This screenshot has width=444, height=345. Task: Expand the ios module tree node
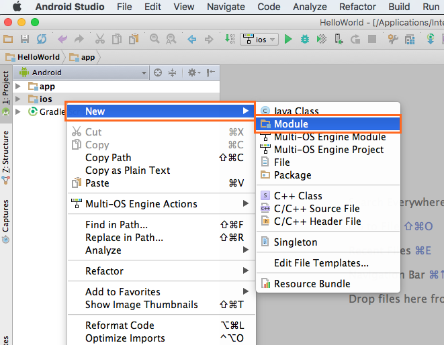click(x=18, y=99)
